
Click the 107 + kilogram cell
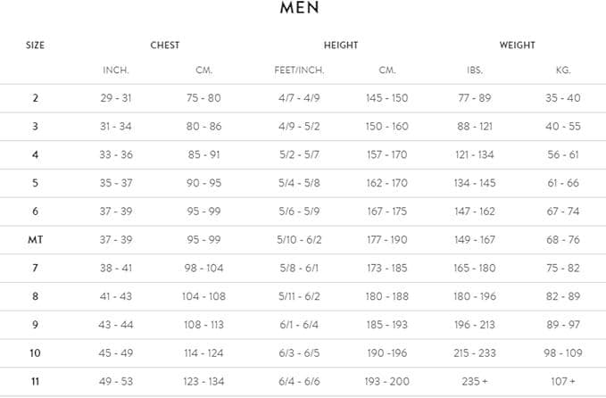[x=562, y=382]
